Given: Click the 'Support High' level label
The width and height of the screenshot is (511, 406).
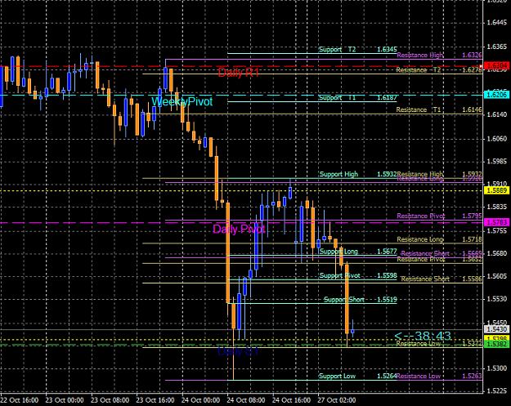Looking at the screenshot, I should pyautogui.click(x=338, y=174).
